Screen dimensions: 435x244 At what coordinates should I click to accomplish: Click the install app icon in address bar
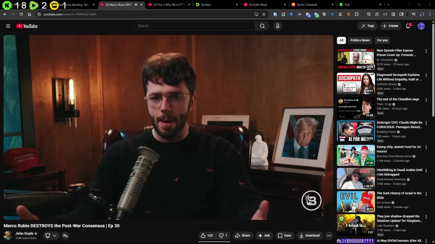256,14
